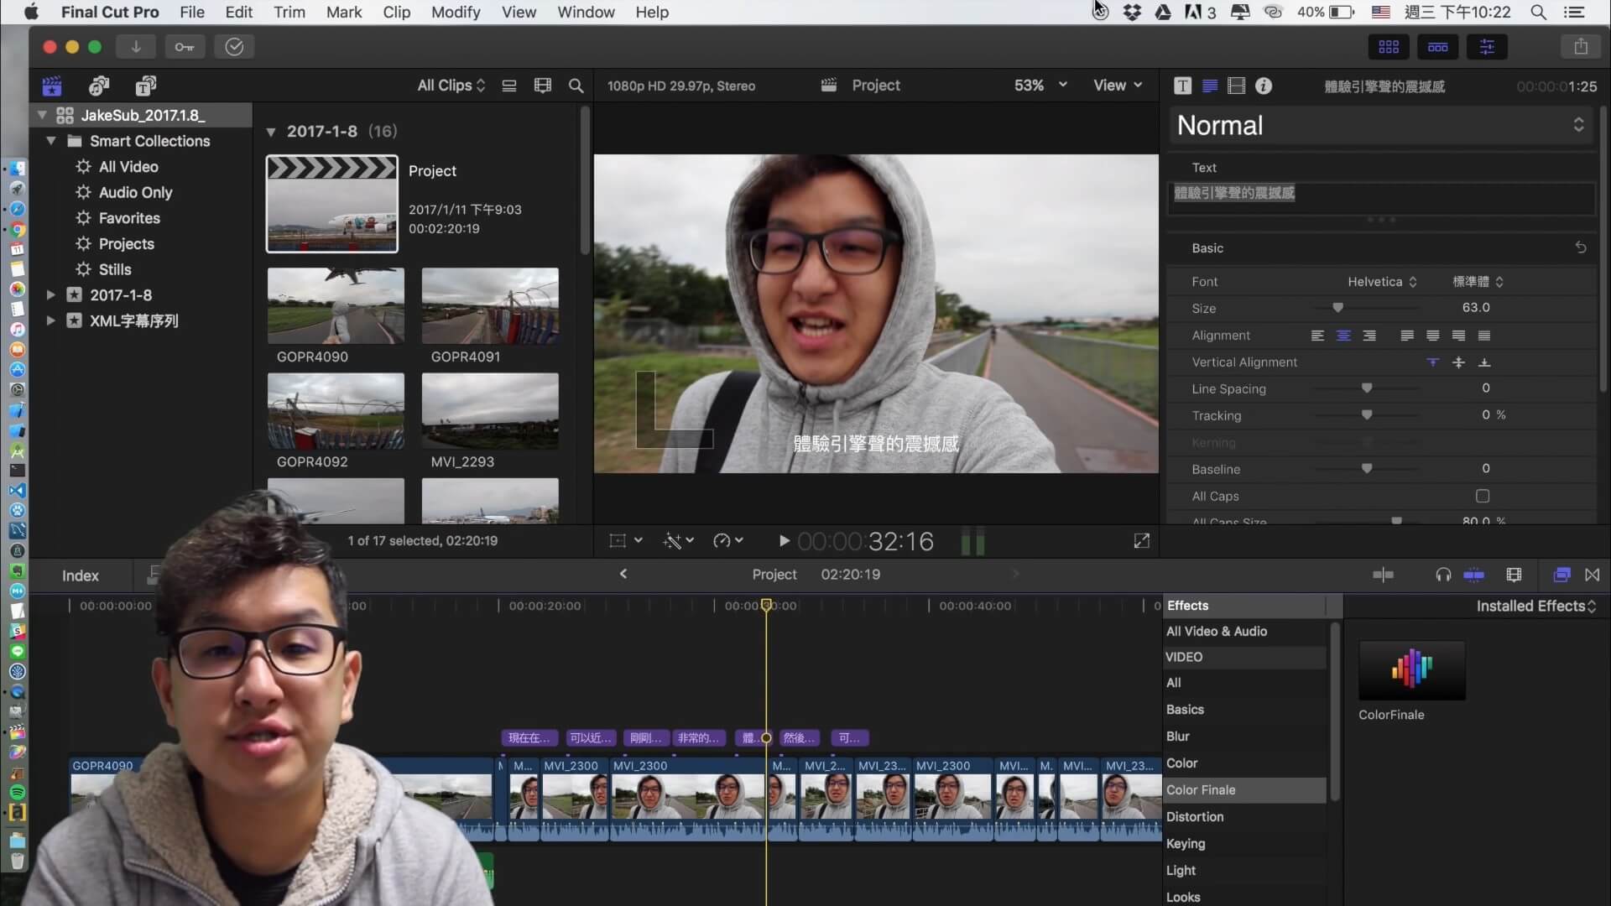Open the font style 標準體 dropdown

click(1478, 282)
